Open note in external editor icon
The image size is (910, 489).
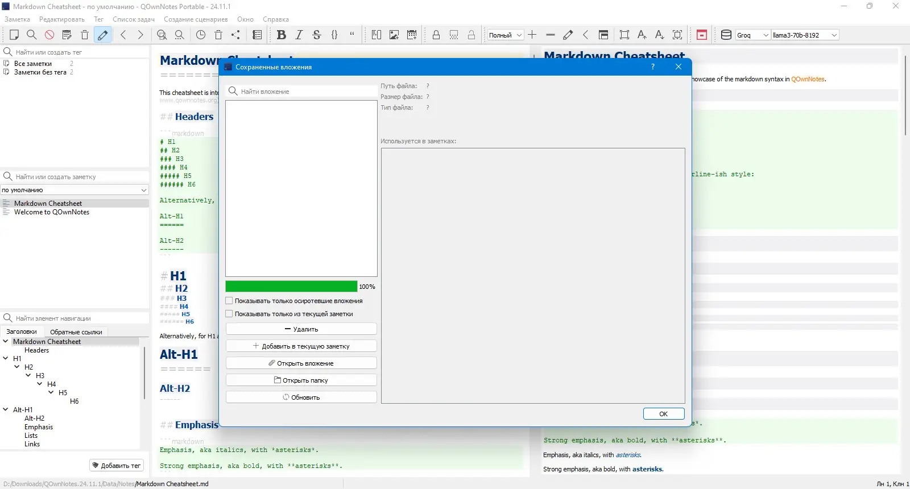point(67,35)
